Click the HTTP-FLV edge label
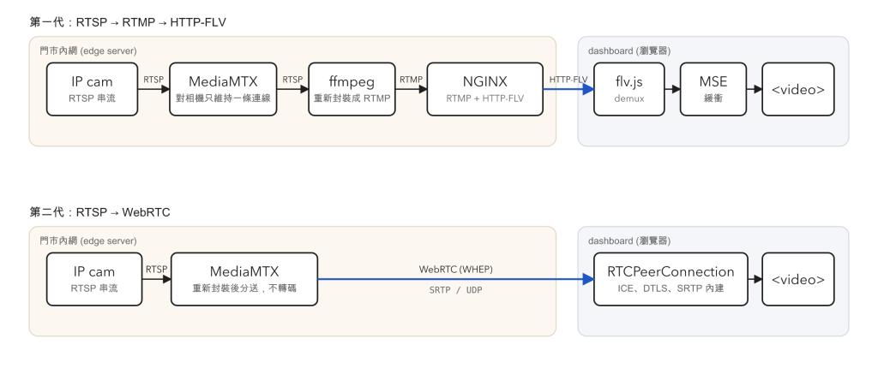Viewport: 878px width, 380px height. pos(568,80)
